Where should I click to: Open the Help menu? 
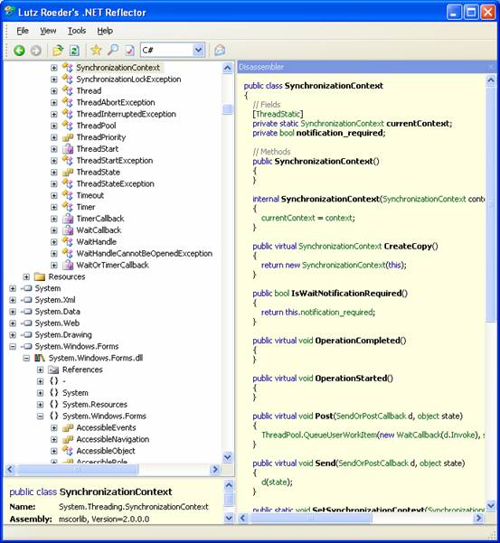coord(105,31)
